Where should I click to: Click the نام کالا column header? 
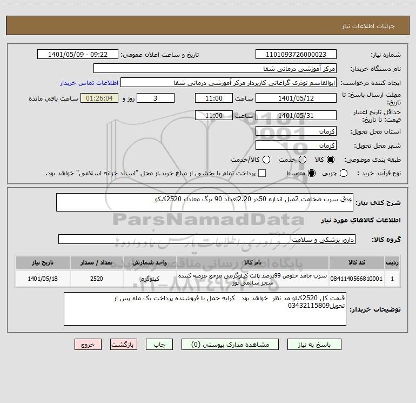pos(253,263)
